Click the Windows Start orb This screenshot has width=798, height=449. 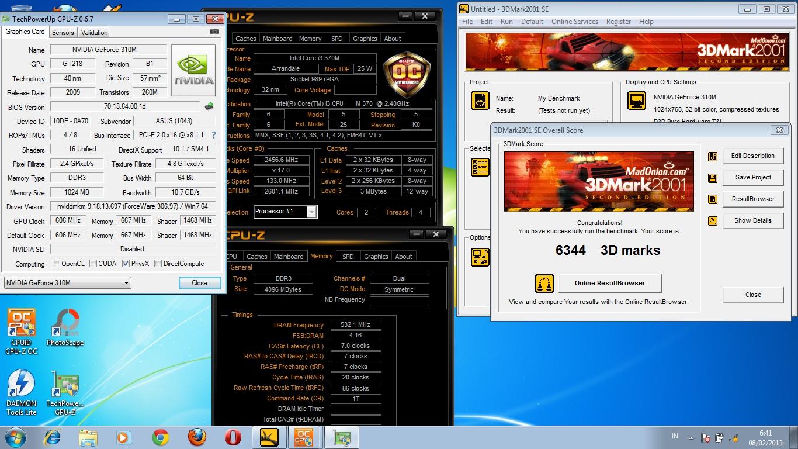point(16,437)
